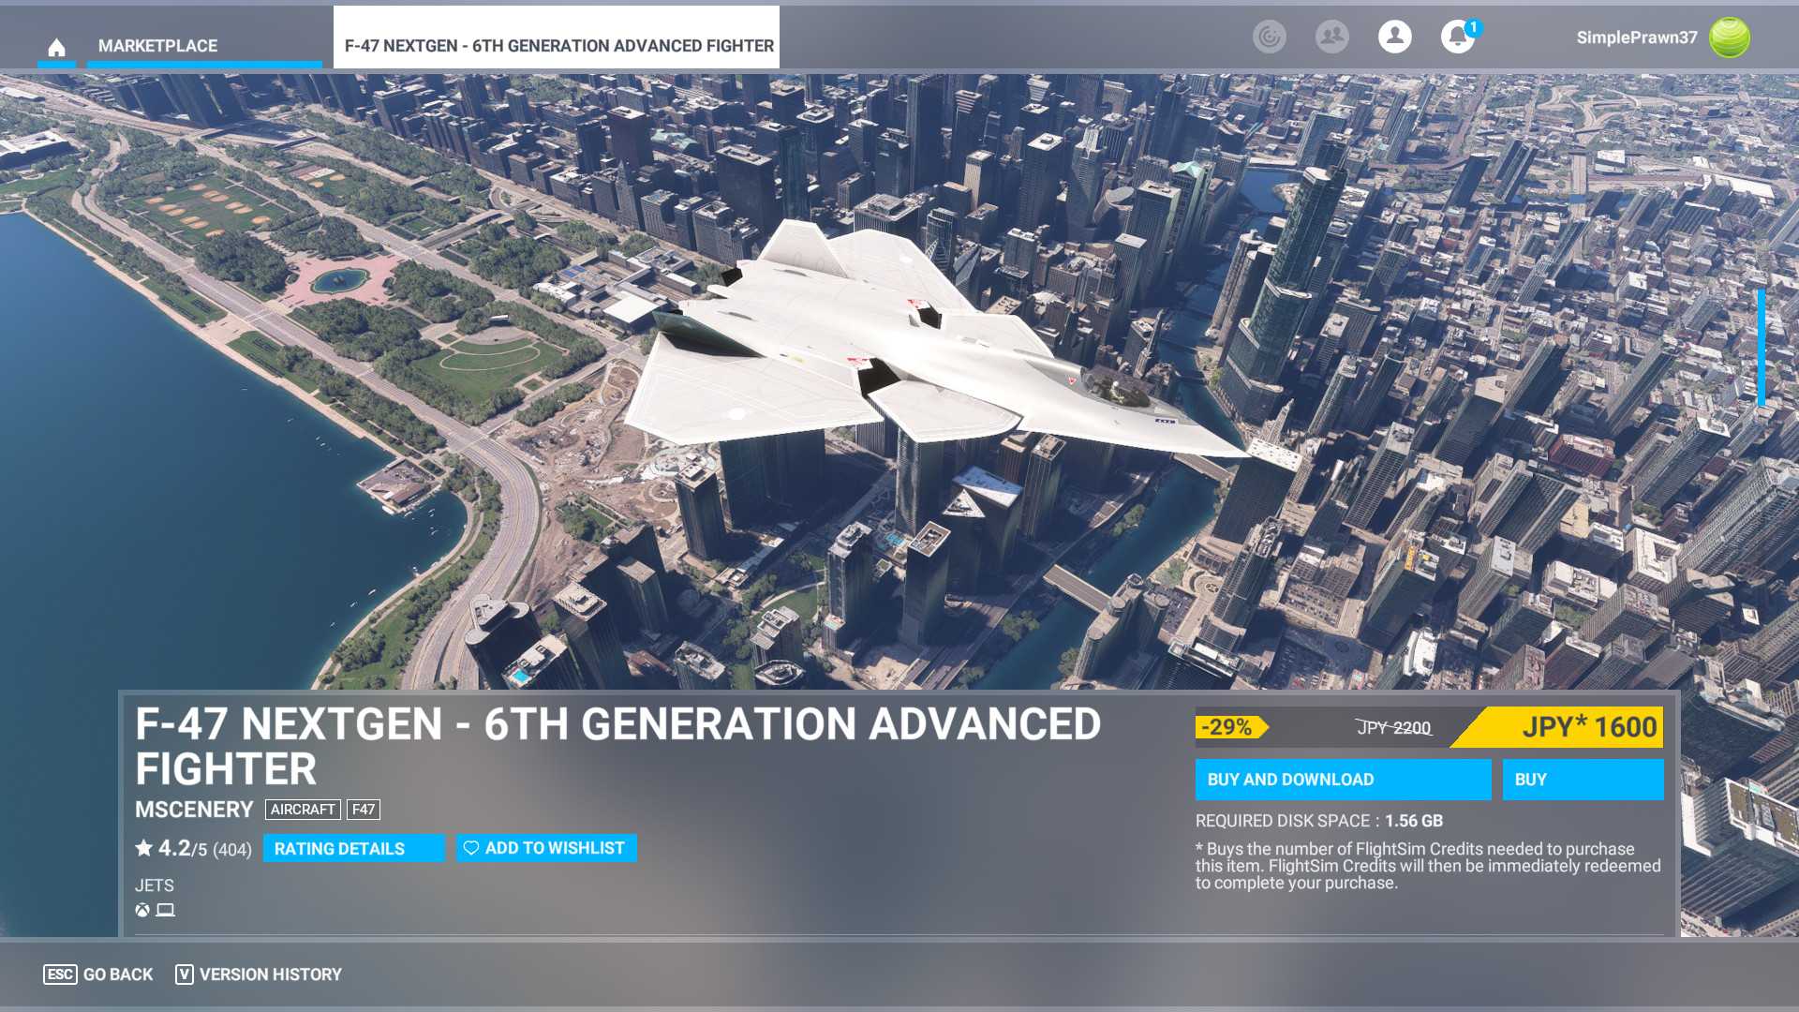This screenshot has height=1012, width=1799.
Task: Click Go Back at the bottom
Action: tap(98, 975)
